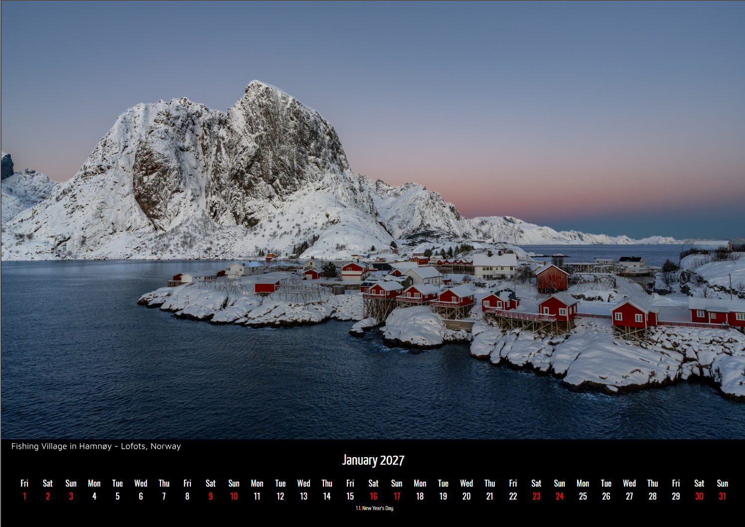Click the "Fri" label above date 1
This screenshot has height=527, width=745.
tap(24, 483)
